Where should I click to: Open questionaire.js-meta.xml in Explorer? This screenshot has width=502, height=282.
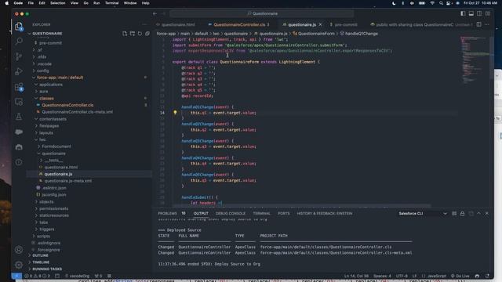[x=68, y=181]
